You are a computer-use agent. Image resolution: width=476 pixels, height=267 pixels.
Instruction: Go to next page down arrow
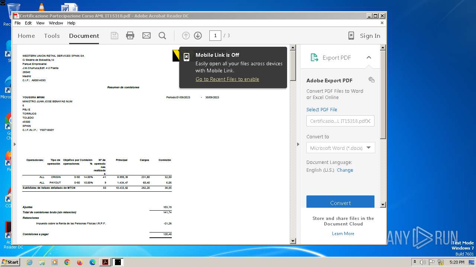198,36
